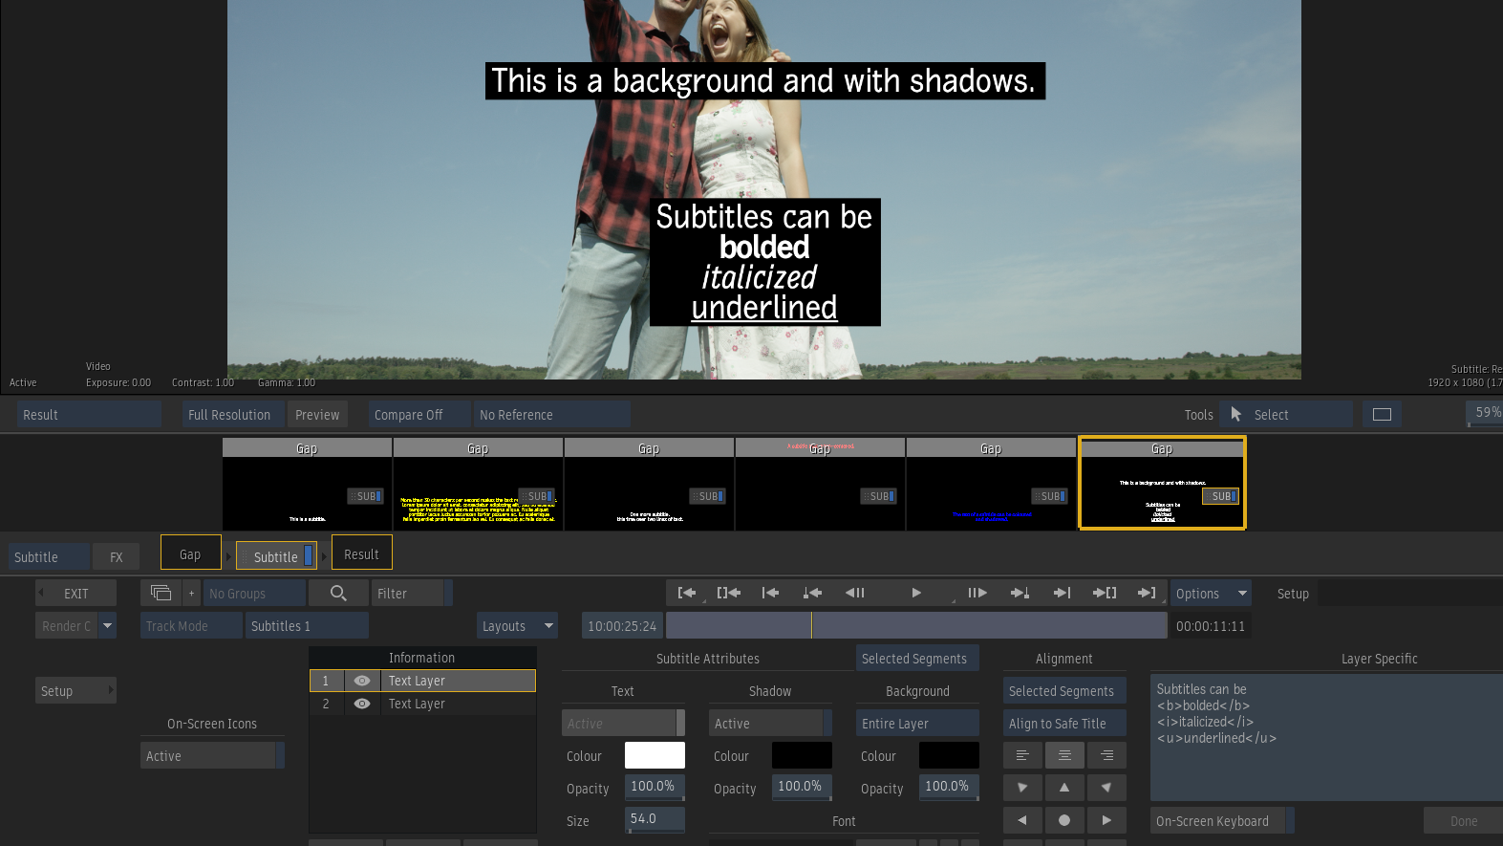Open the Subtitle Attributes Selected Segments dropdown
The image size is (1503, 846).
[x=916, y=658]
